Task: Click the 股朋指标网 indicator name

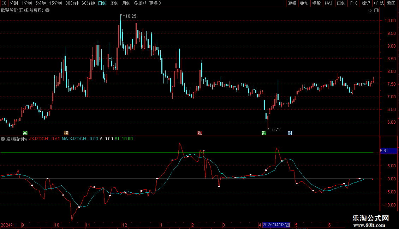Action: coord(17,139)
